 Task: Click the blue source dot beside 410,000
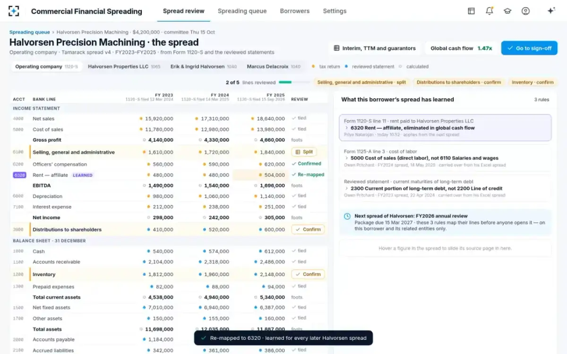tap(148, 230)
